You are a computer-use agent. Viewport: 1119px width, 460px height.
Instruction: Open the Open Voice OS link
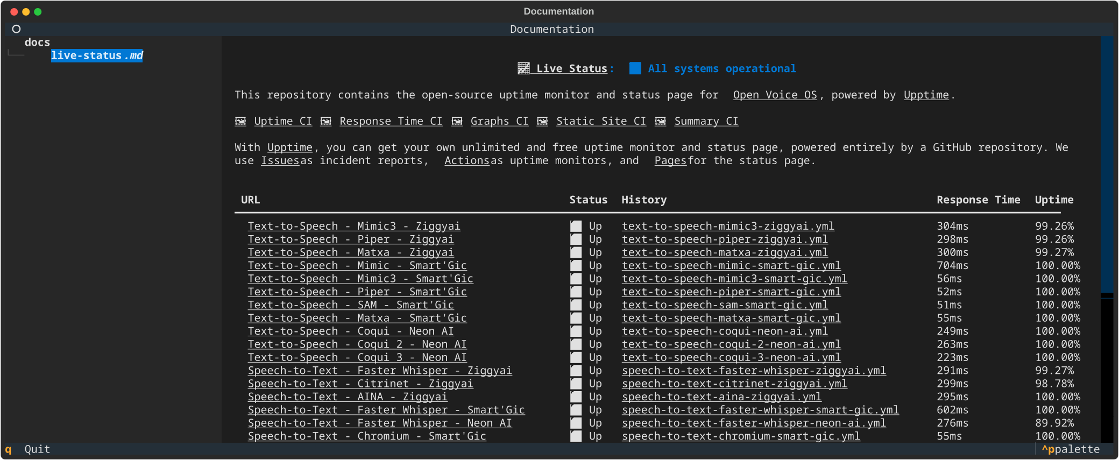775,95
